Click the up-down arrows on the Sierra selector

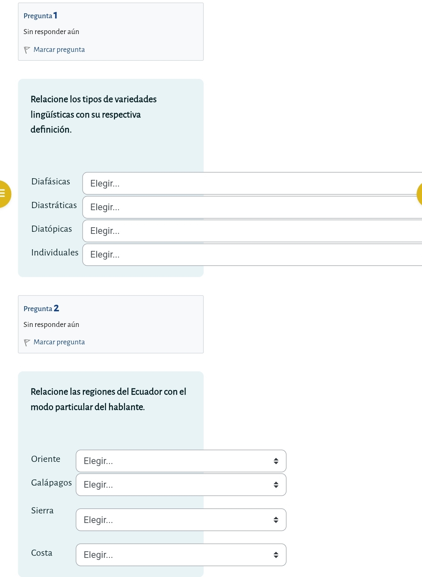(x=276, y=520)
